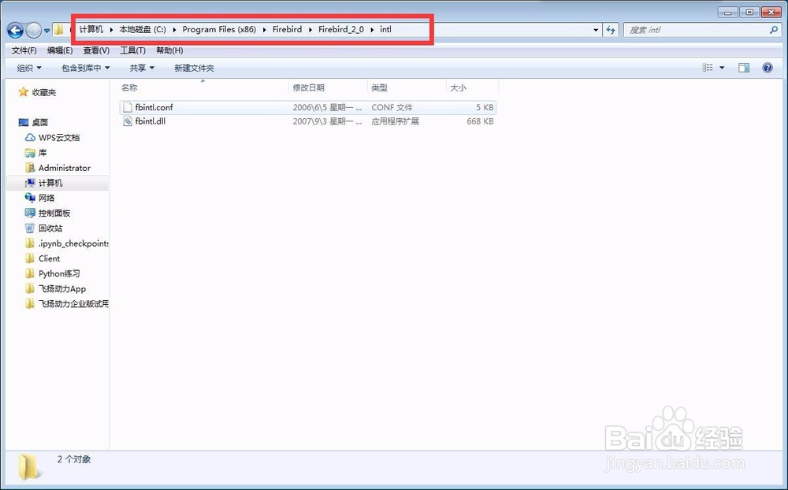Click the folder icon in address bar
The image size is (788, 490).
point(59,30)
